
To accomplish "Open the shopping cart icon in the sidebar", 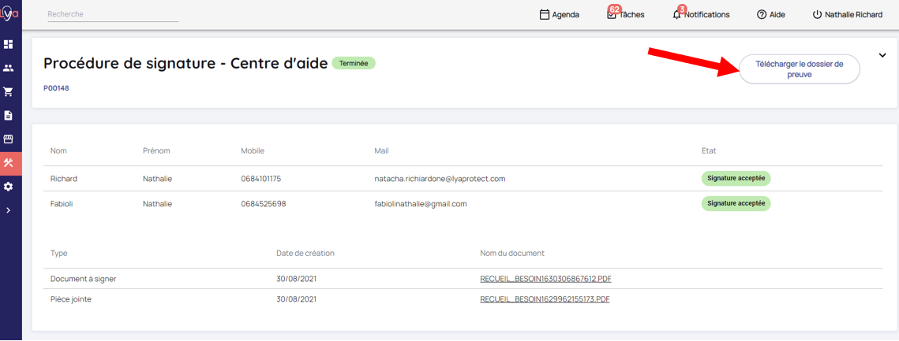I will tap(9, 92).
